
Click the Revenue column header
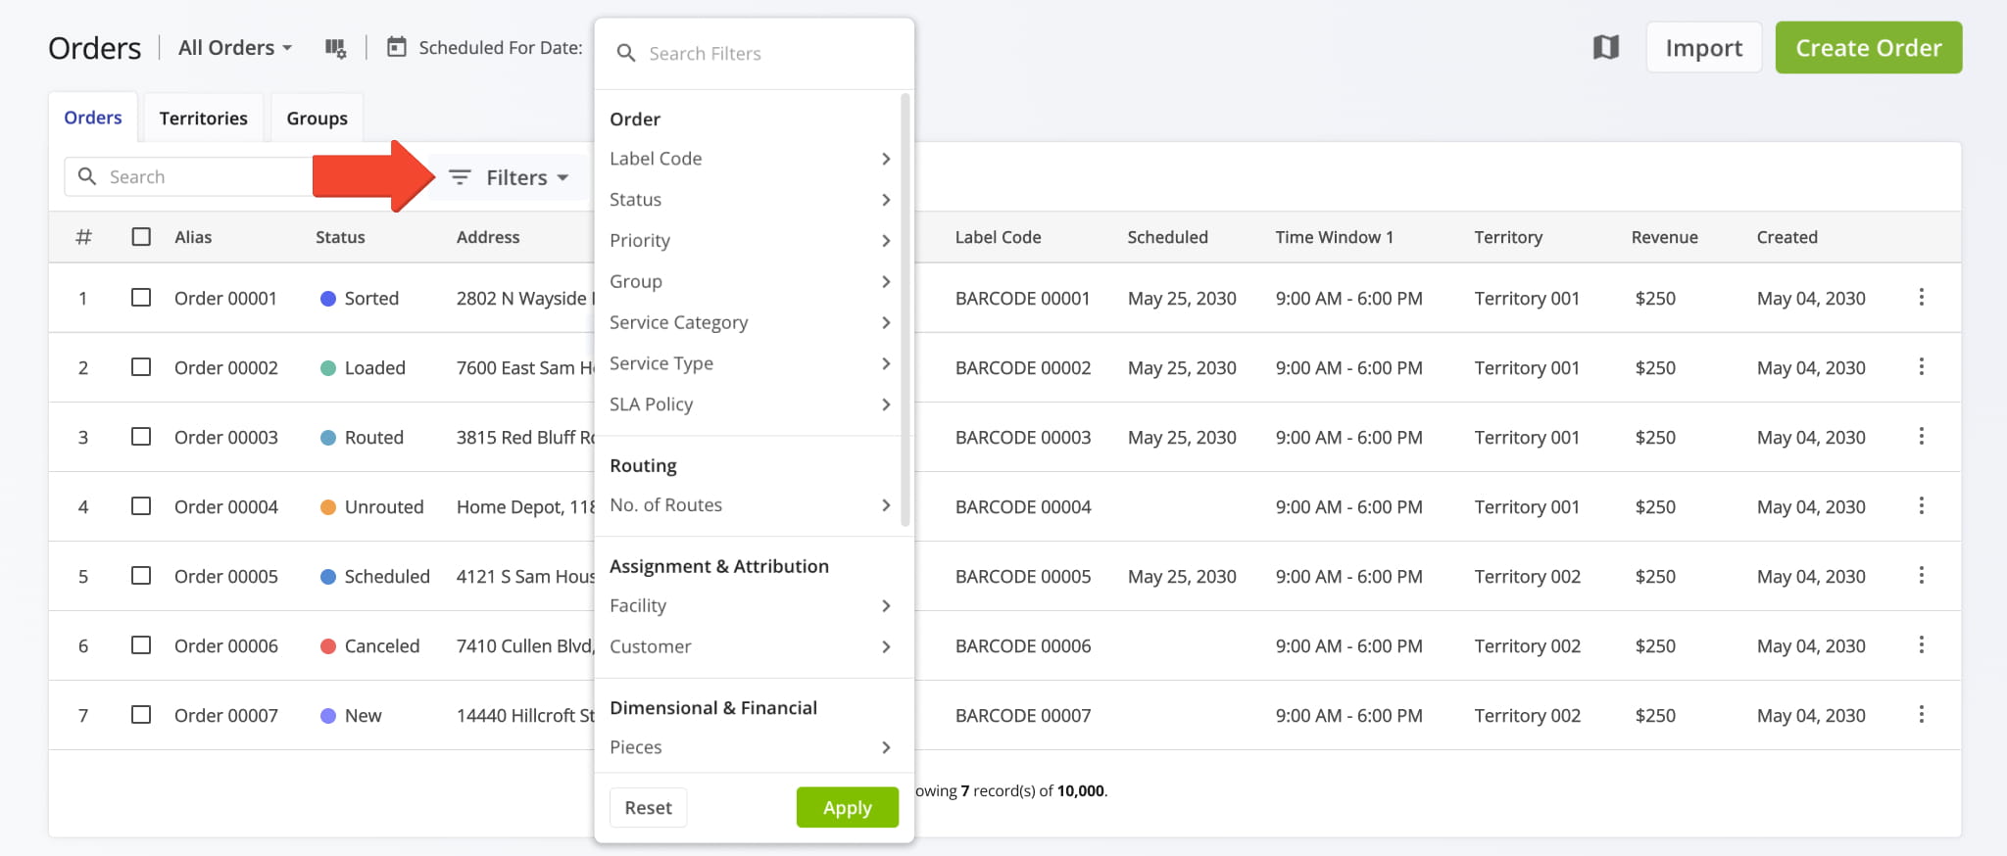click(1664, 237)
